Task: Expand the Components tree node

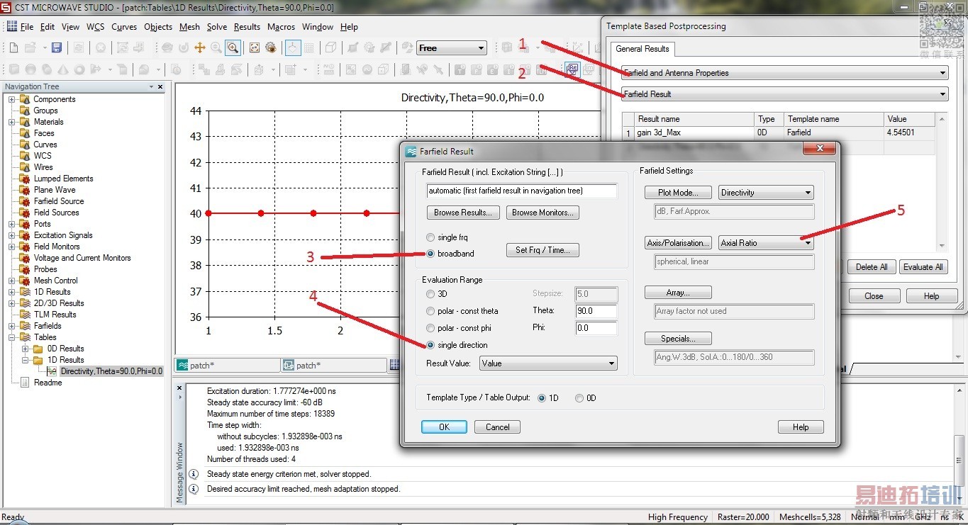Action: pyautogui.click(x=12, y=99)
